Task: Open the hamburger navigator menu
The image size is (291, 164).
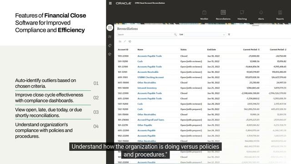Action: [x=110, y=3]
